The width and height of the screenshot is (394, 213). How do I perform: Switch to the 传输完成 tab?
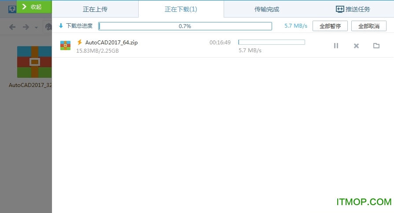coord(267,9)
